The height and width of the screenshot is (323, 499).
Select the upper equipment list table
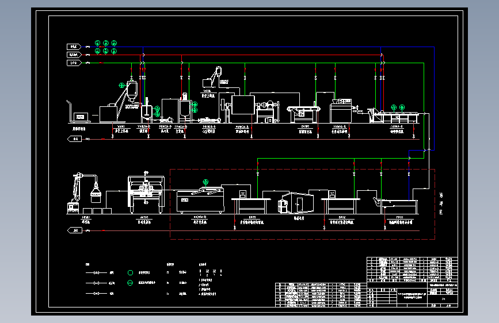point(413,270)
